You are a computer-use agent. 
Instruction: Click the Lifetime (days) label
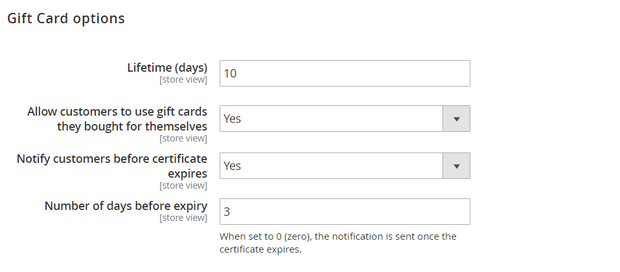[x=167, y=68]
